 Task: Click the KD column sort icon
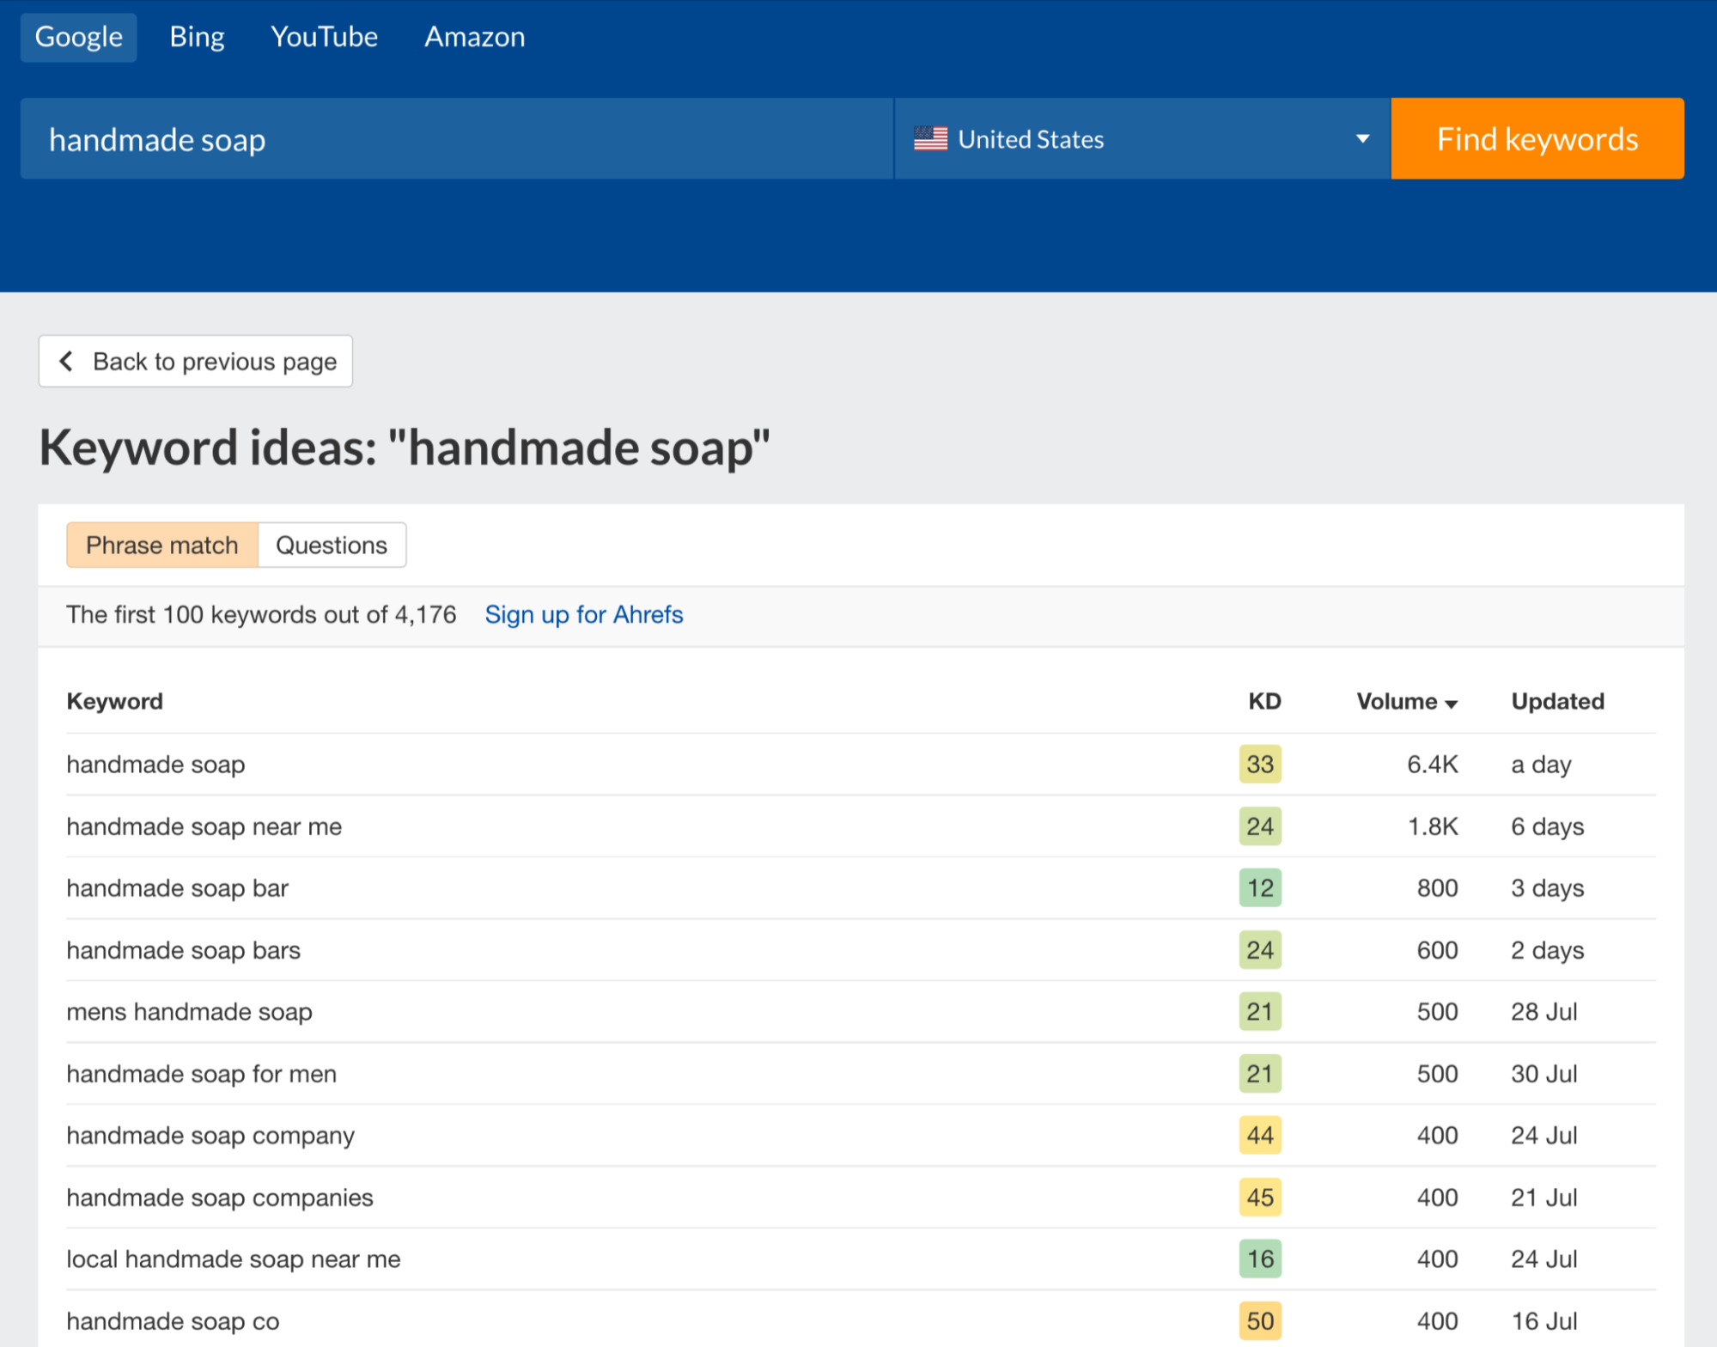pyautogui.click(x=1261, y=700)
